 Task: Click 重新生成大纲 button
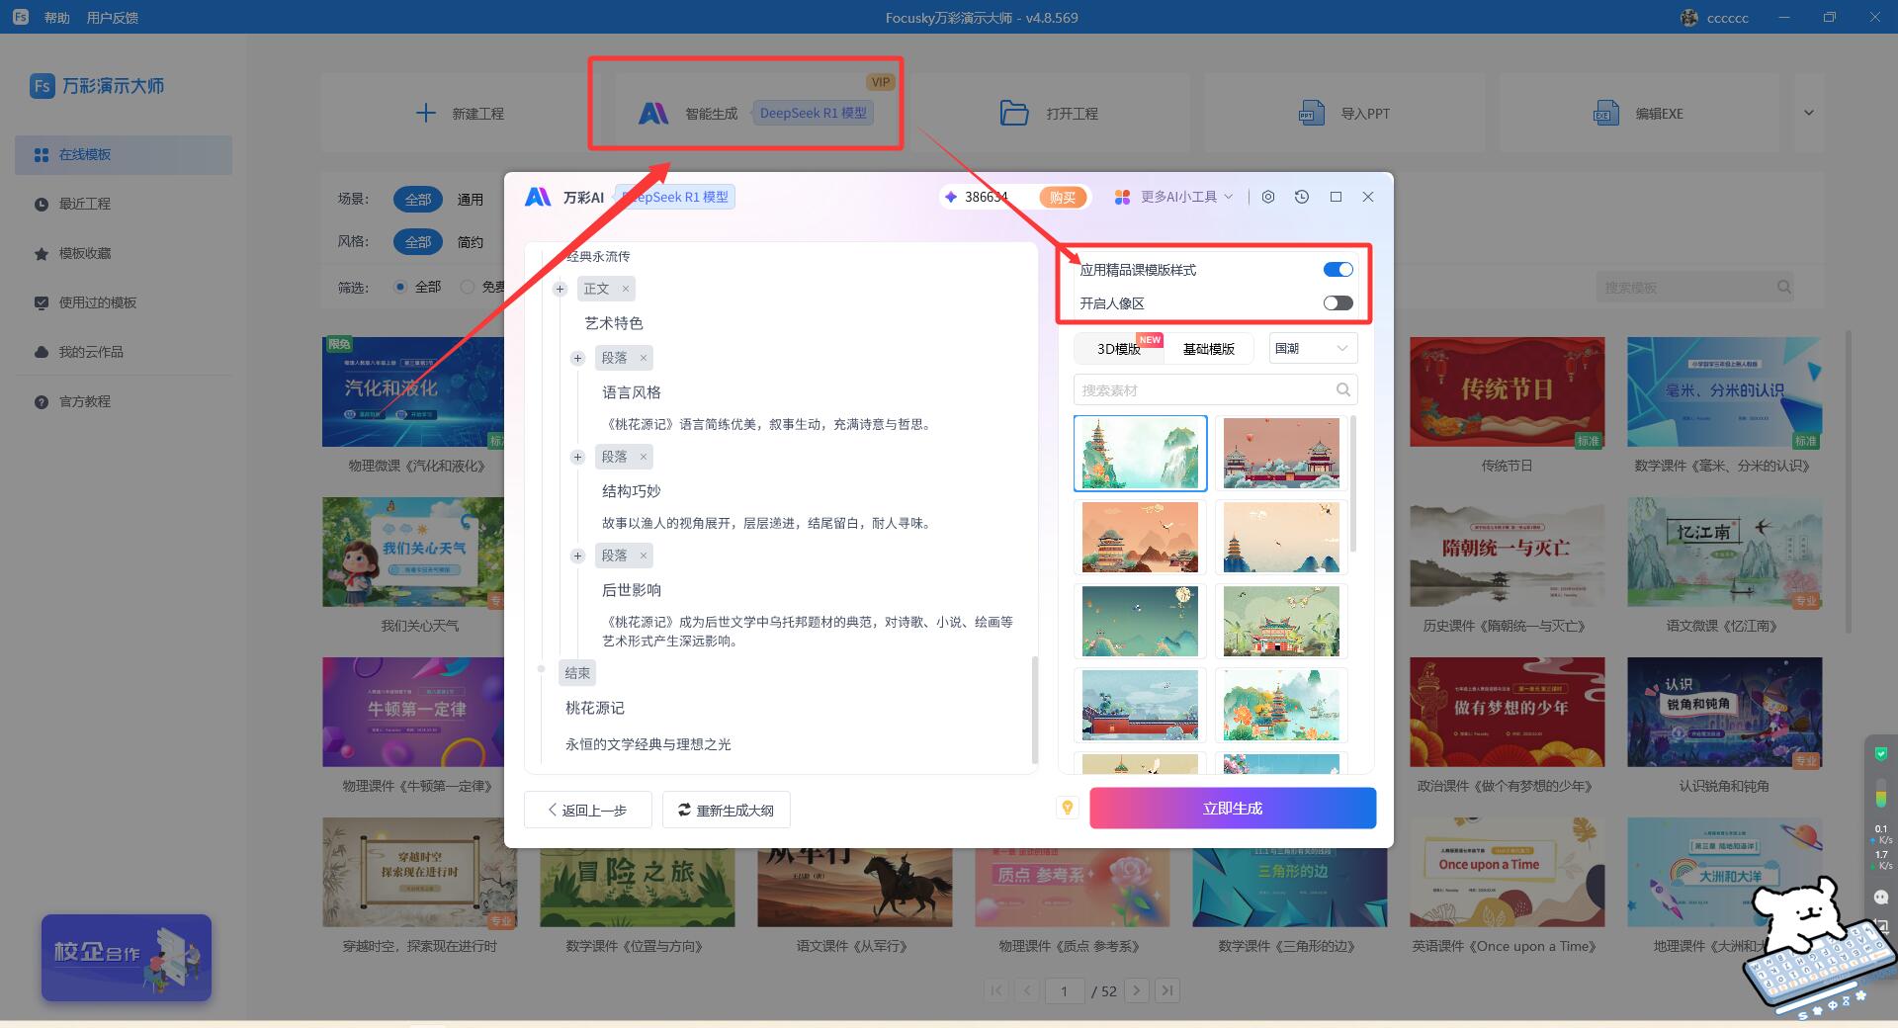pyautogui.click(x=727, y=810)
